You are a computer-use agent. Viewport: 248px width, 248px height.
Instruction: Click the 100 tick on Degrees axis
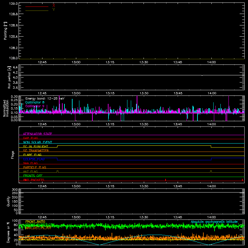[x=15, y=221]
